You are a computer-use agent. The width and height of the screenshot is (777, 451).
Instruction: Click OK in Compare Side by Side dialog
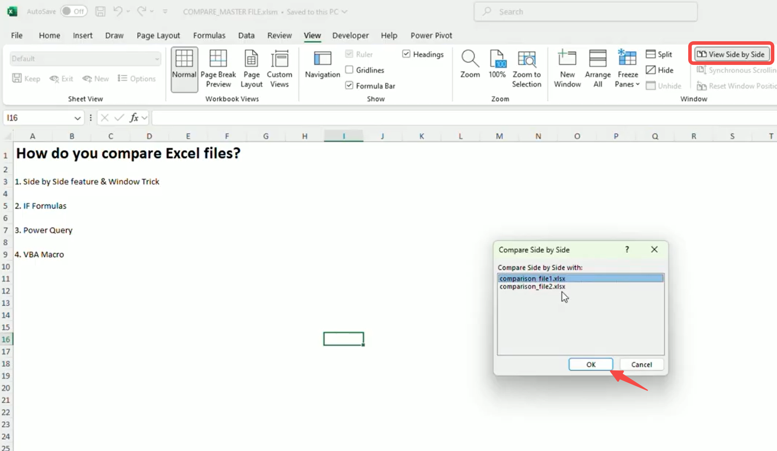pyautogui.click(x=591, y=365)
